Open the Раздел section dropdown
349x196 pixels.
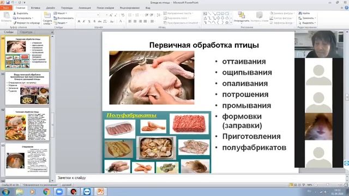[61, 23]
